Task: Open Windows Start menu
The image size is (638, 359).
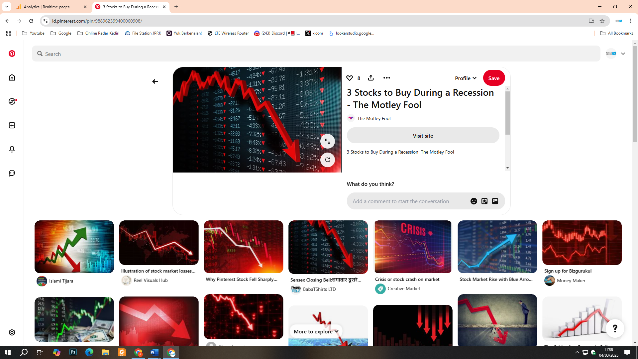Action: click(x=8, y=352)
